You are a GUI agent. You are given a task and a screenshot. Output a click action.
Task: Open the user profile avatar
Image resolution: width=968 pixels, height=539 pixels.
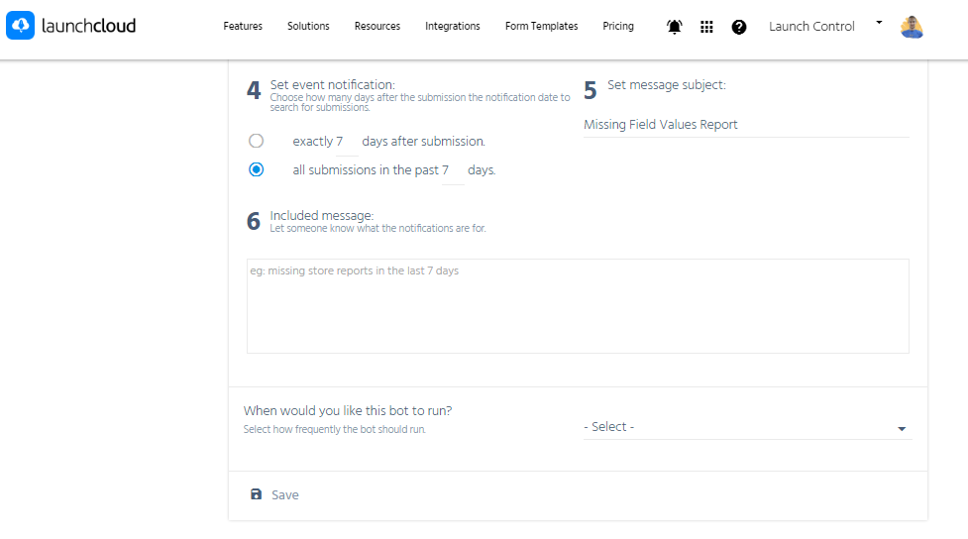coord(912,27)
